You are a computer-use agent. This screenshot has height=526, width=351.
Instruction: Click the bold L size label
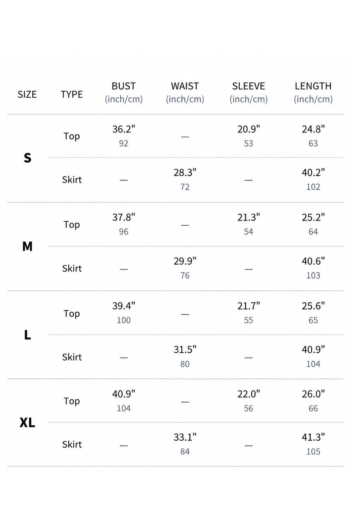pos(27,335)
